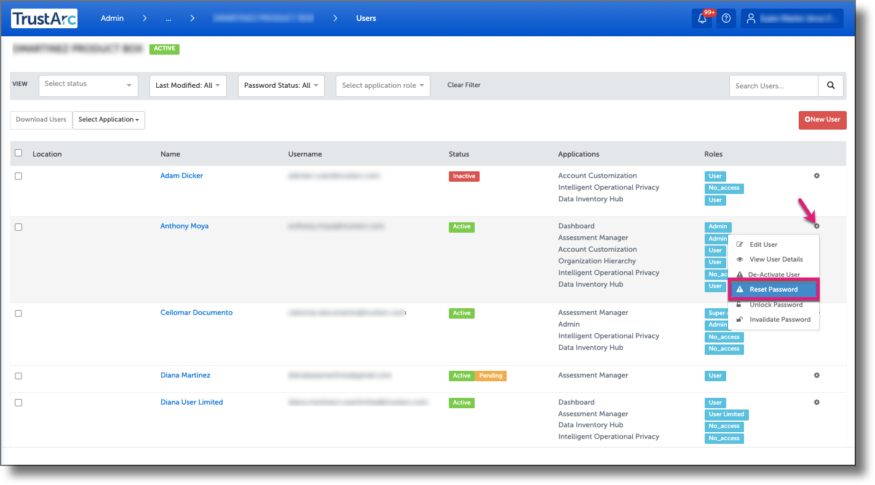Click the Username column header
This screenshot has height=485, width=875.
[305, 154]
